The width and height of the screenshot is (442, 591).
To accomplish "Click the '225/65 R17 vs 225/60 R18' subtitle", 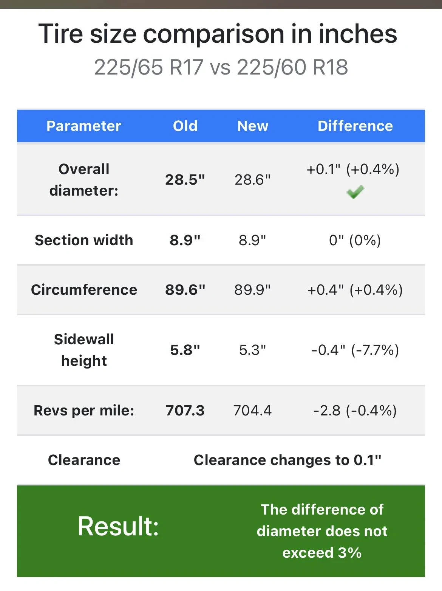I will pyautogui.click(x=221, y=67).
